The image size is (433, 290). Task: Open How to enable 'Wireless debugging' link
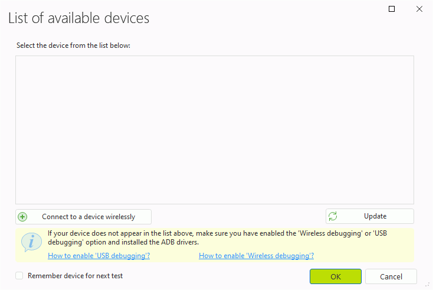tap(256, 256)
